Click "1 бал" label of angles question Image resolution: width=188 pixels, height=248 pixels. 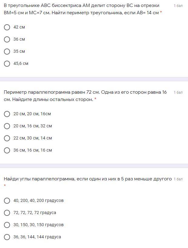pyautogui.click(x=178, y=179)
